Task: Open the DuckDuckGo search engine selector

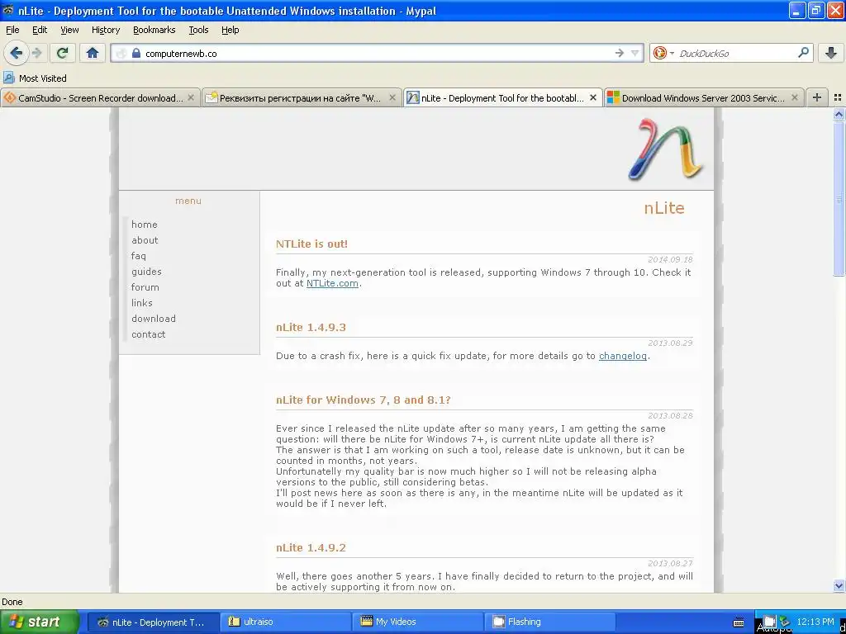Action: pos(663,53)
